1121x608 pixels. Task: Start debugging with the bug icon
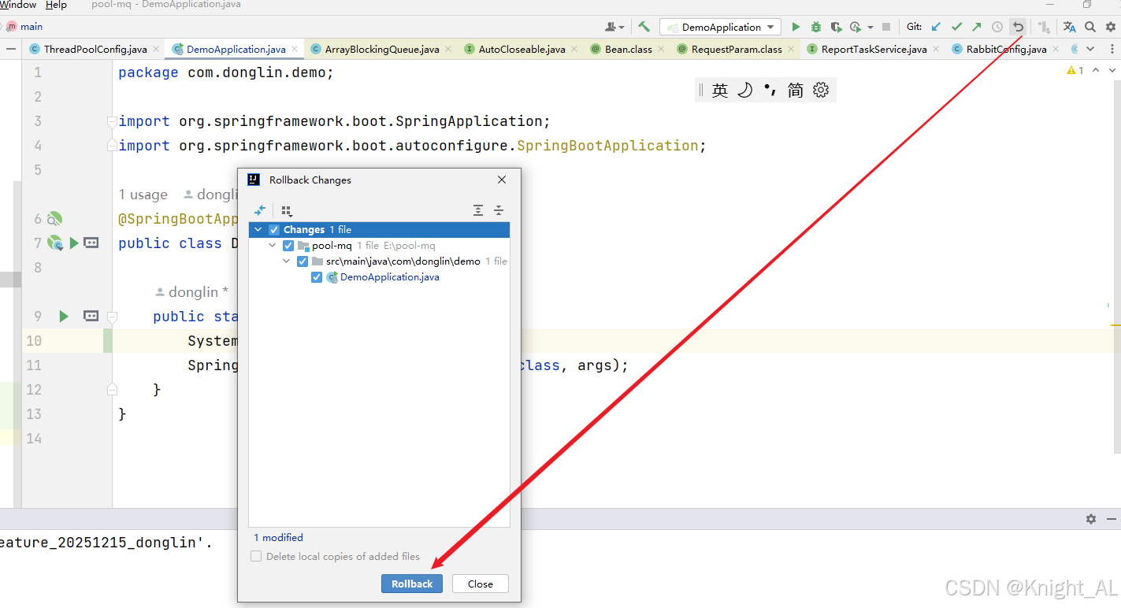pos(816,27)
